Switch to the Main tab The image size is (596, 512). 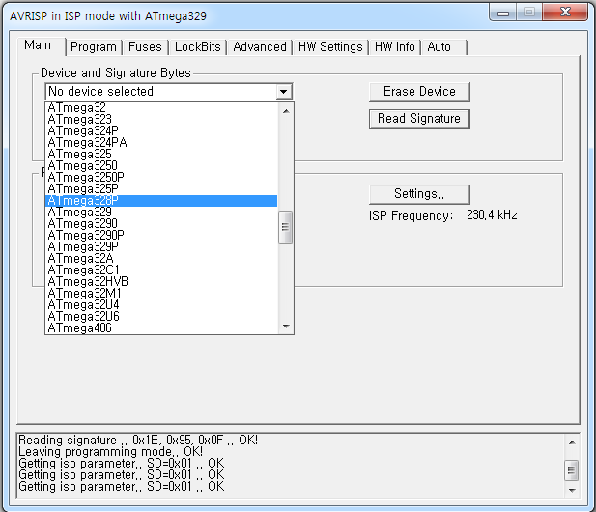(x=41, y=46)
